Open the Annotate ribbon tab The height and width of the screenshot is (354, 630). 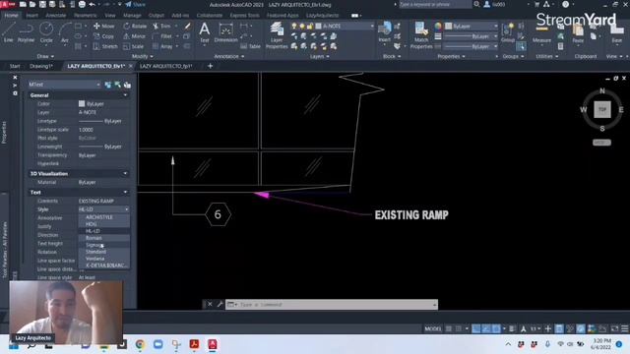56,16
